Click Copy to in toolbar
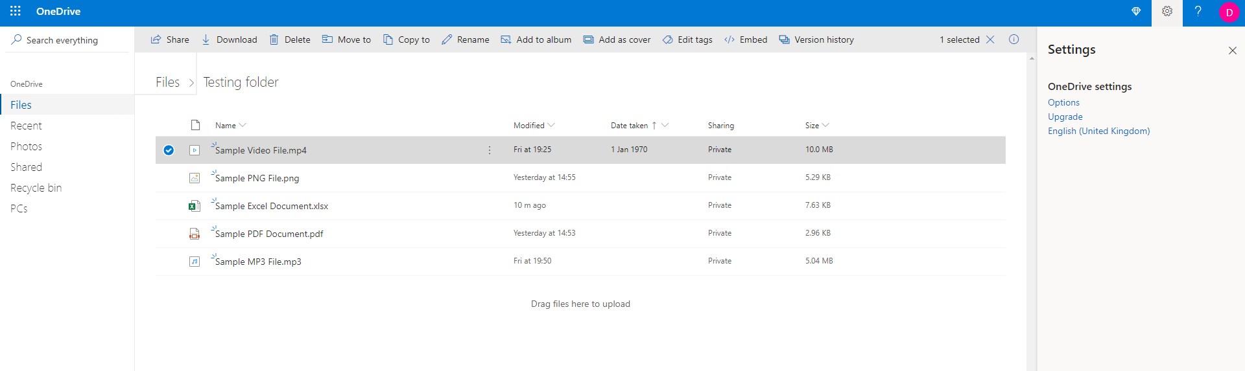 pos(407,39)
